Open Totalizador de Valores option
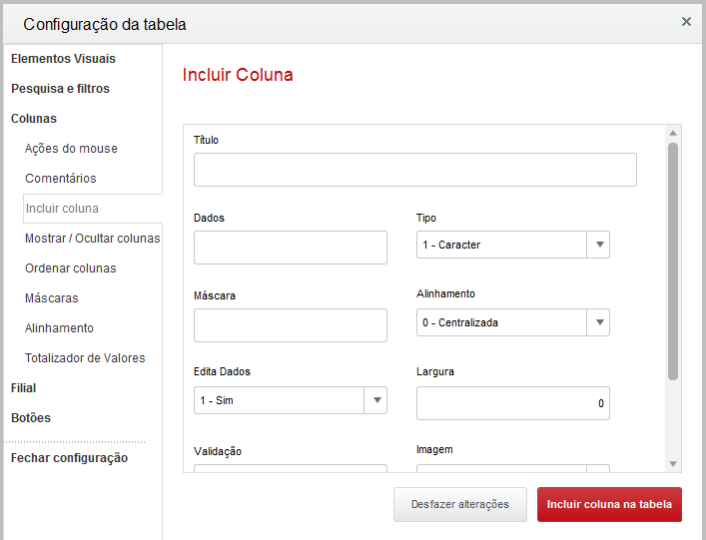The width and height of the screenshot is (706, 540). pos(85,358)
